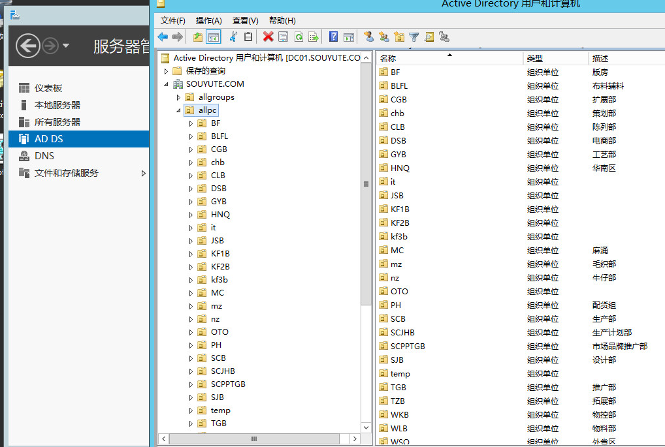Select WKB row in the list pane
Image resolution: width=665 pixels, height=447 pixels.
pos(521,414)
